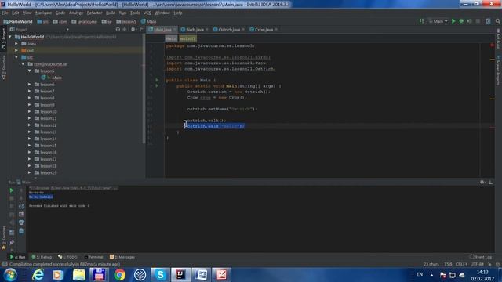Image resolution: width=502 pixels, height=282 pixels.
Task: Run the Main configuration from the toolbar
Action: point(453,21)
